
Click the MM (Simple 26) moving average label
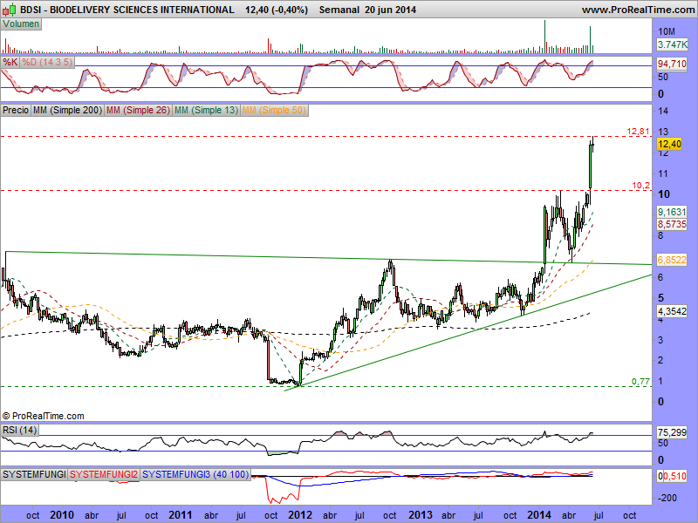click(138, 110)
